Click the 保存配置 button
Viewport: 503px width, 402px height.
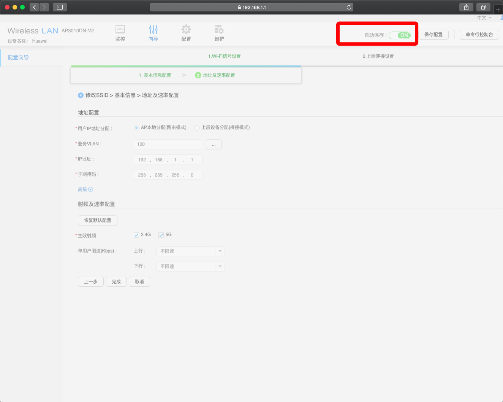pos(433,35)
